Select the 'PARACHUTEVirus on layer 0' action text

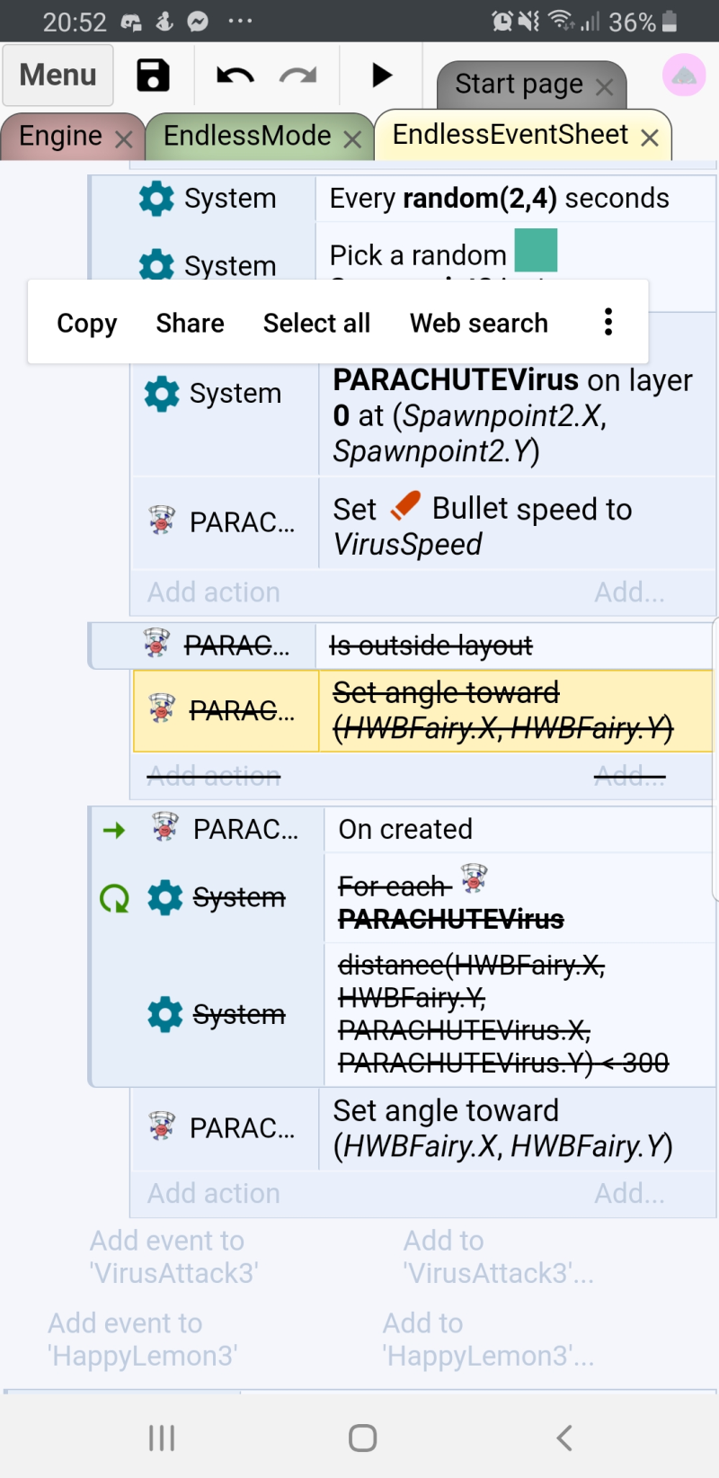(515, 415)
